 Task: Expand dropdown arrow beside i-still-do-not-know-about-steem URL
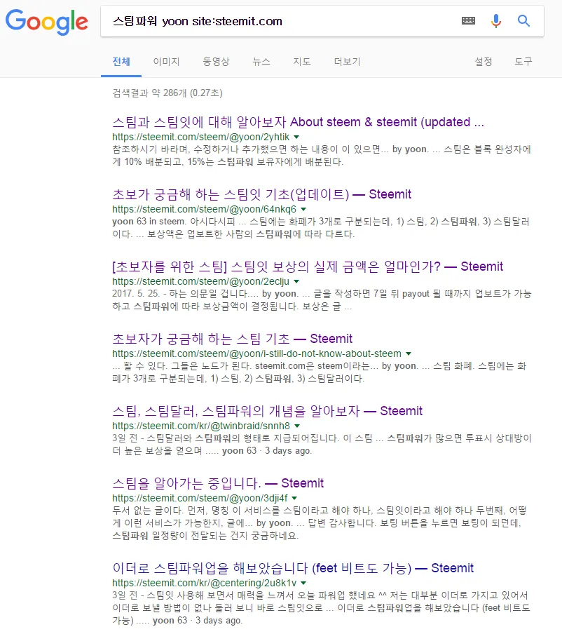(409, 353)
